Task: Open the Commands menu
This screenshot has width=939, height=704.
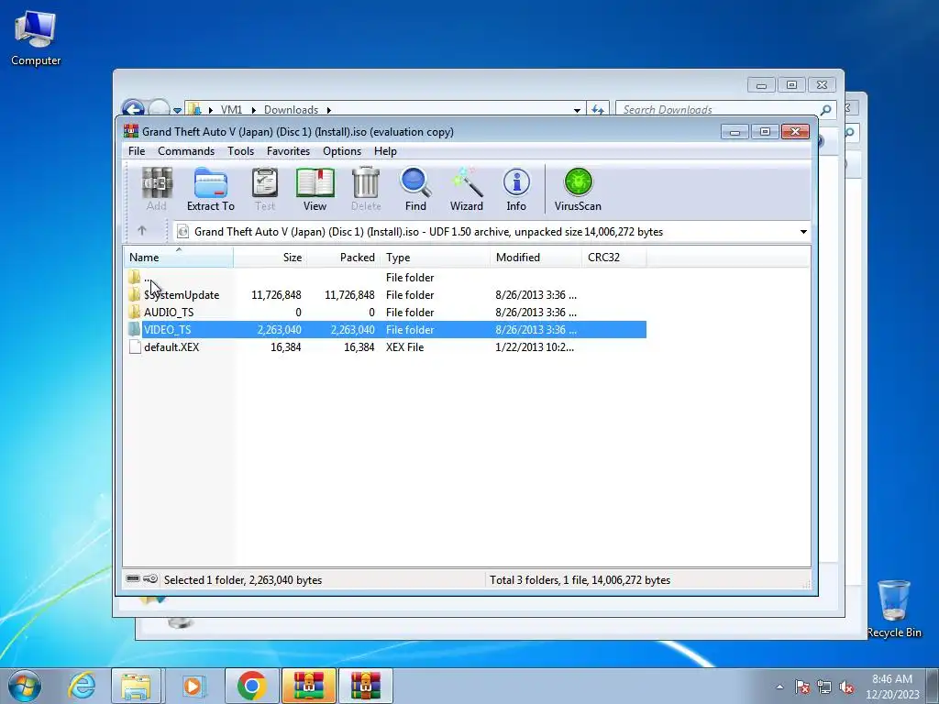Action: [x=186, y=151]
